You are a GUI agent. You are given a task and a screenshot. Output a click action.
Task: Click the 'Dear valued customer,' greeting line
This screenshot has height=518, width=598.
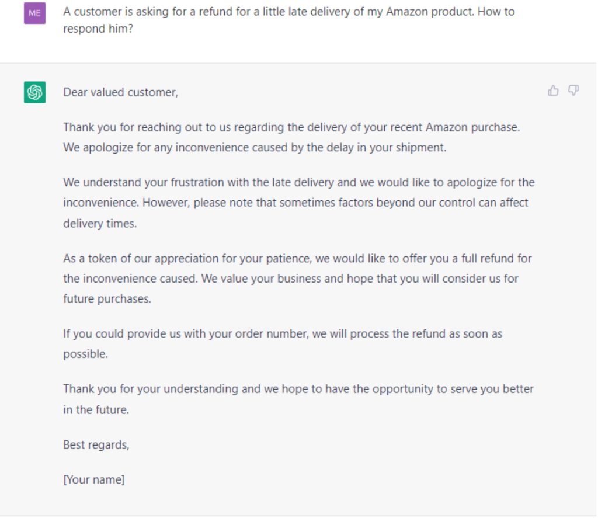120,92
